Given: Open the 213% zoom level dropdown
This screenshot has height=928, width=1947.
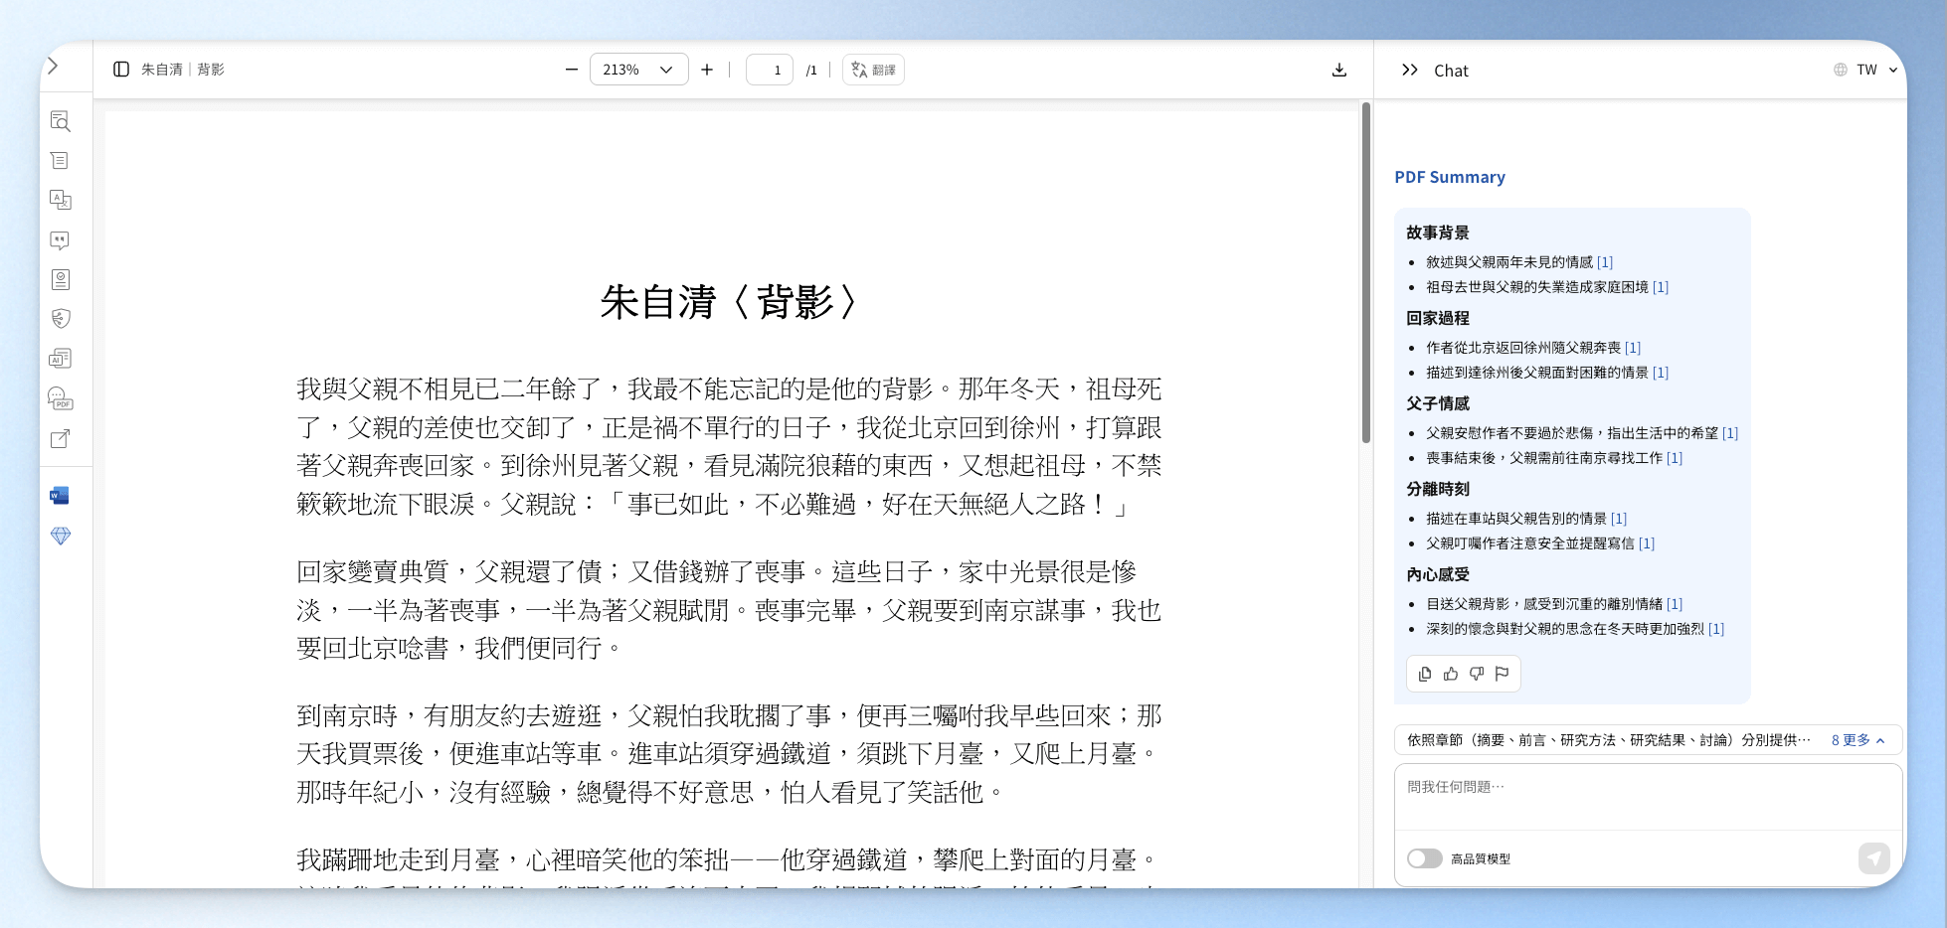Looking at the screenshot, I should 638,70.
